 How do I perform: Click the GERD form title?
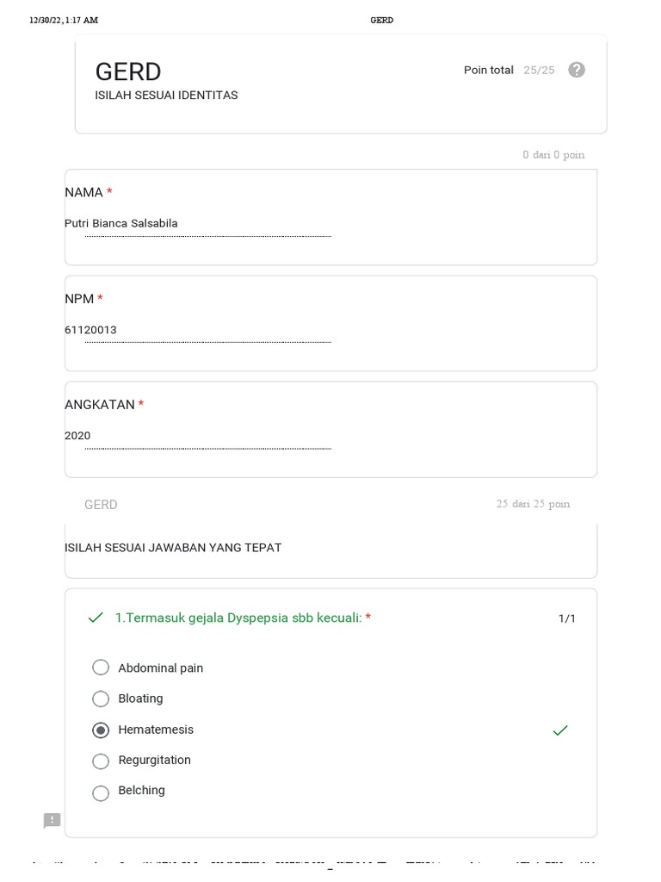128,71
